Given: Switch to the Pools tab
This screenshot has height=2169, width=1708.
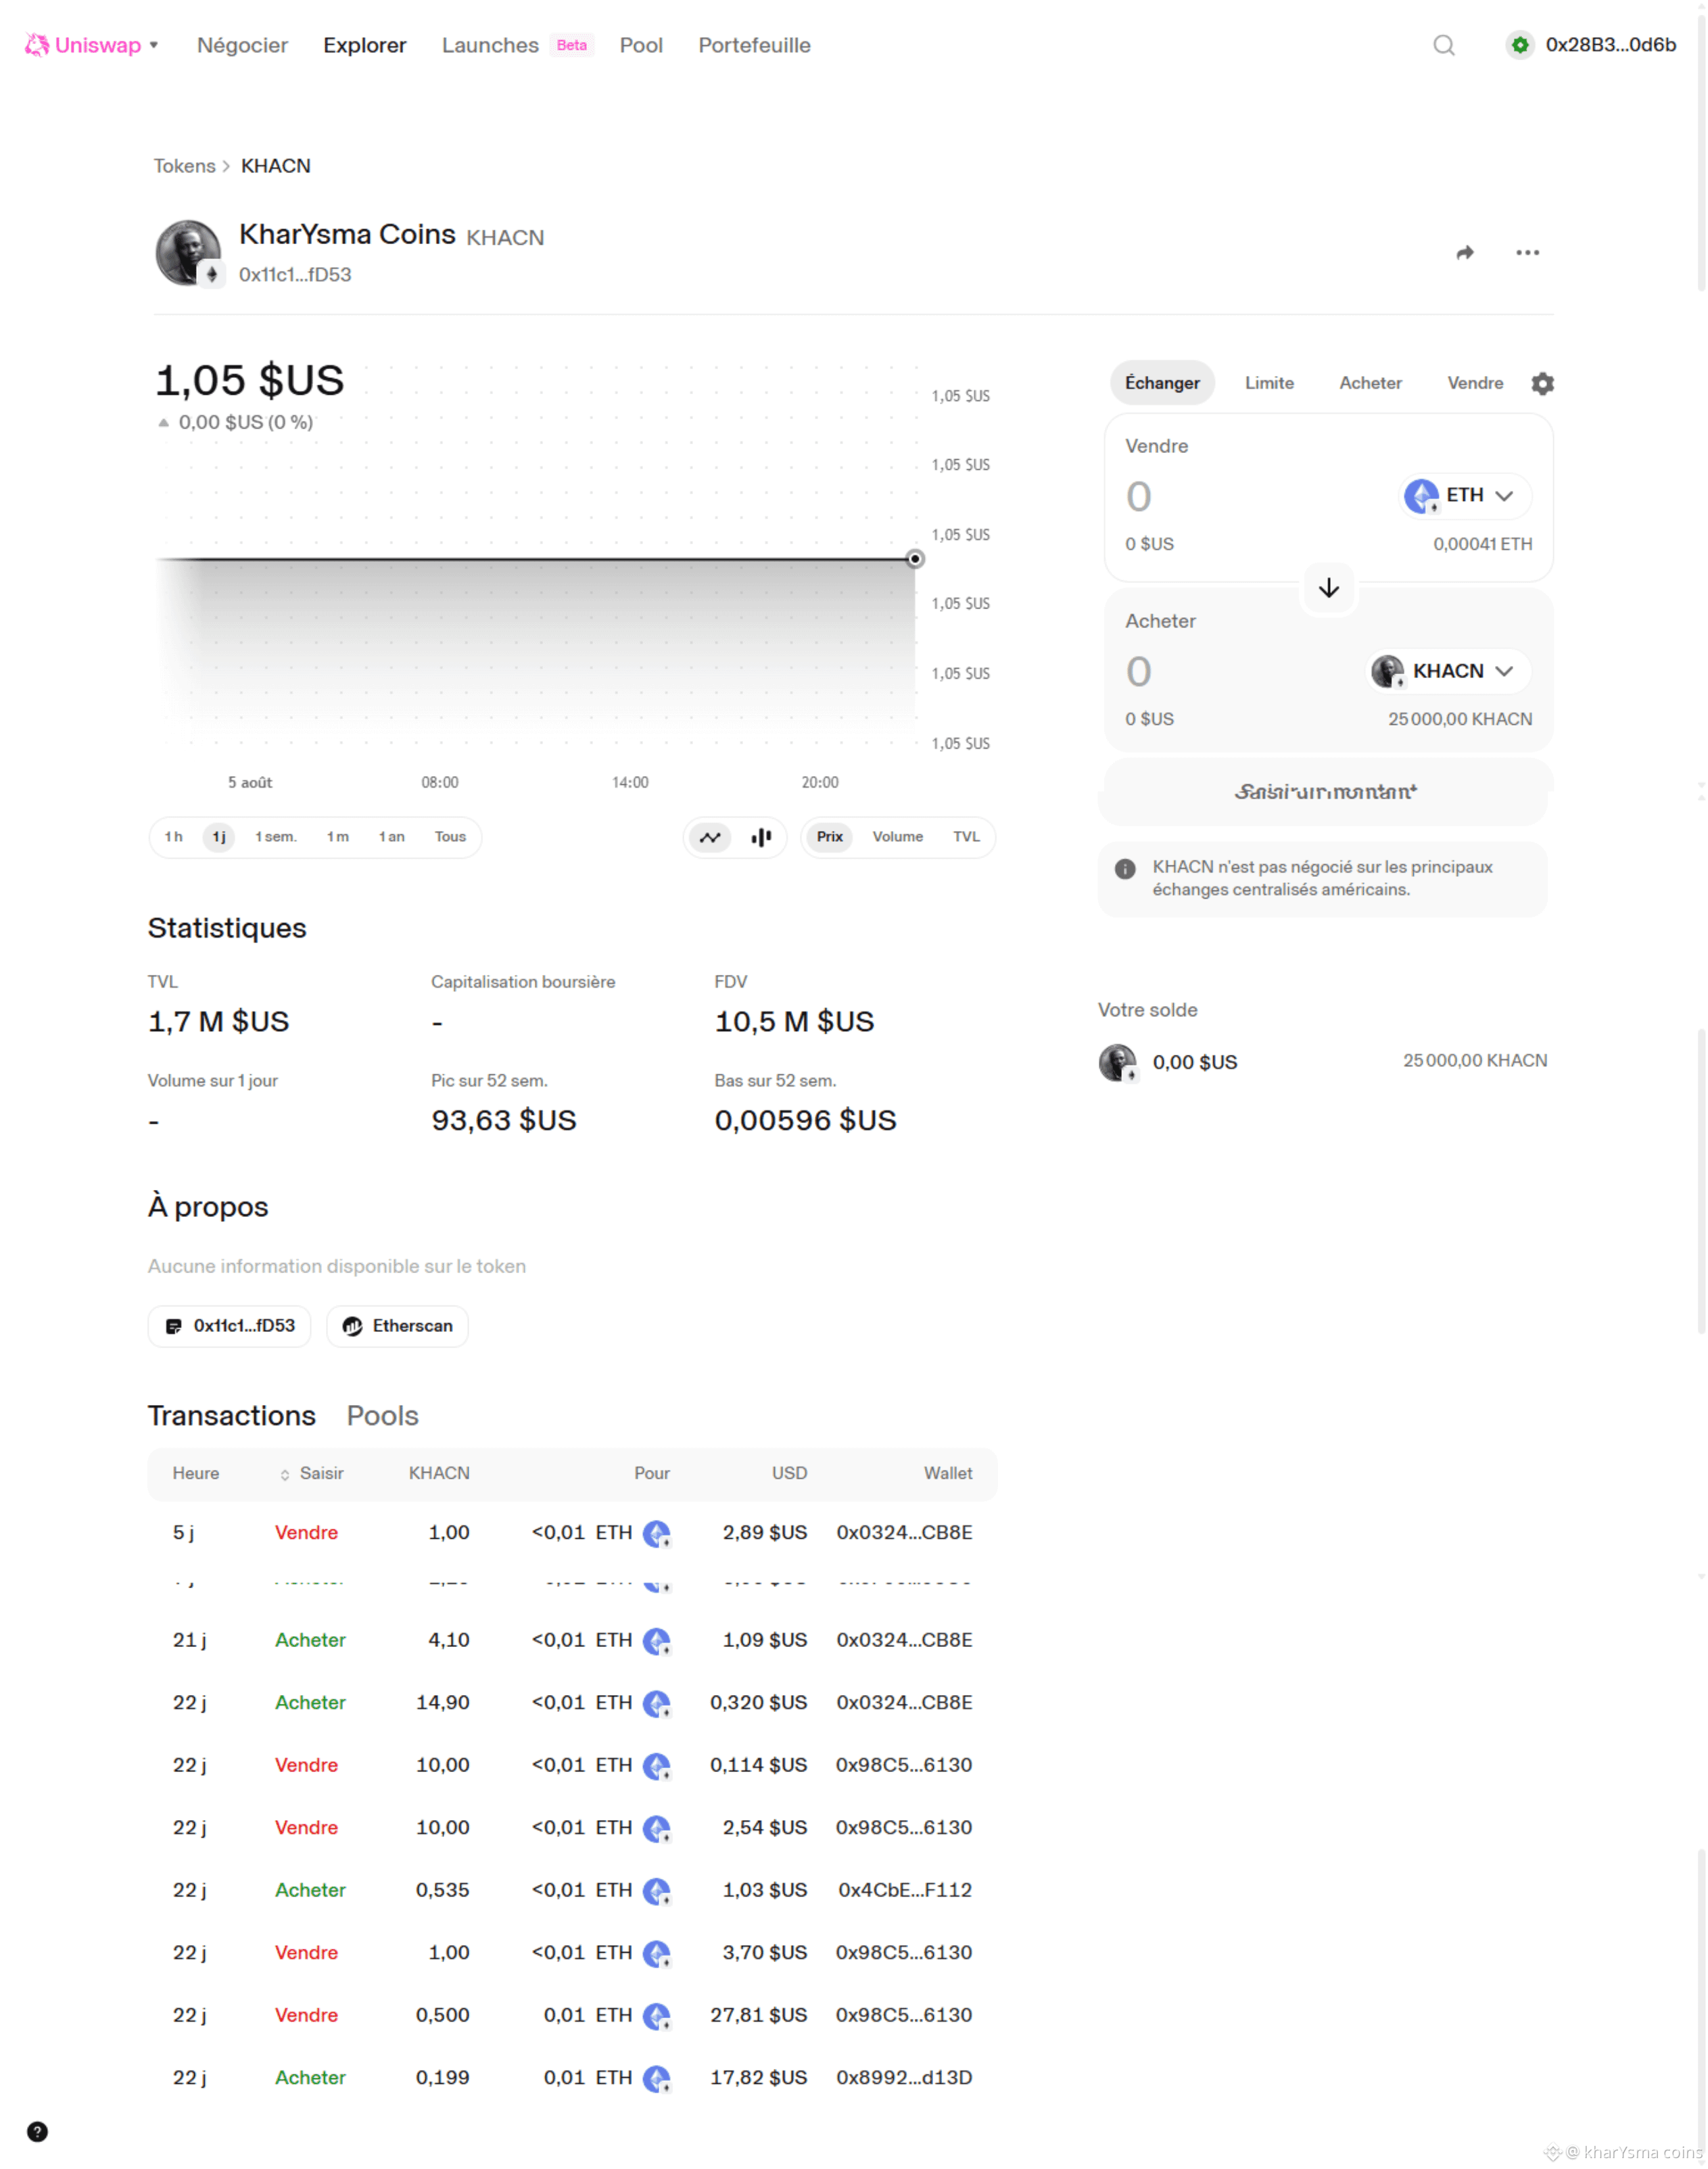Looking at the screenshot, I should coord(382,1416).
